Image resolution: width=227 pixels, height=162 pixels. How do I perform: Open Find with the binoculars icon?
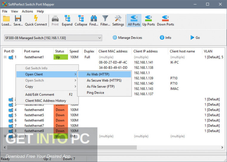point(94,18)
